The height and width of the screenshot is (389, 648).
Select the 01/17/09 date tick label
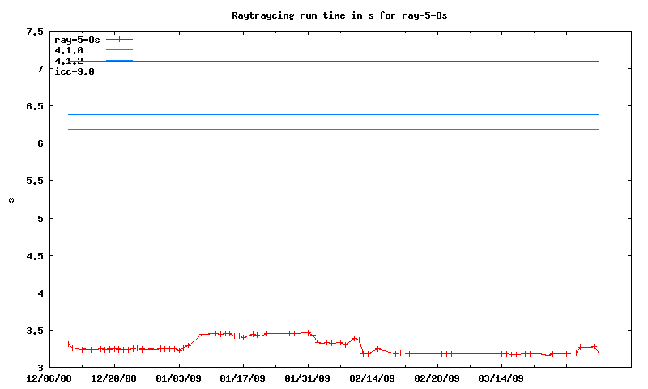tap(243, 378)
